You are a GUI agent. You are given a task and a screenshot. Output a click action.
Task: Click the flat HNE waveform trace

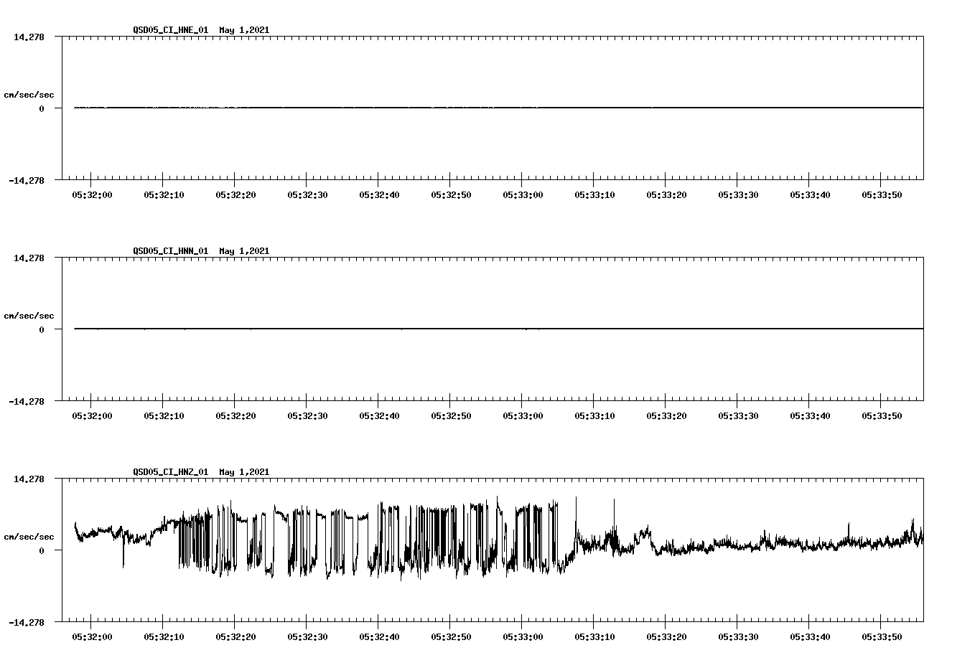click(x=431, y=108)
